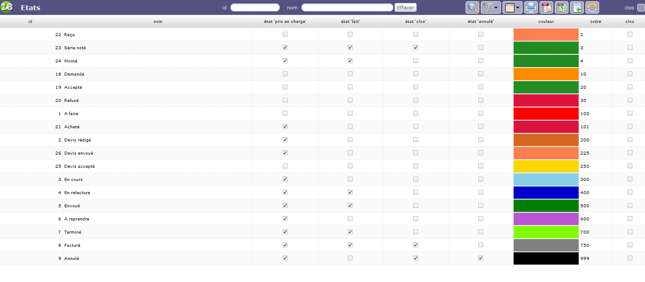Check 'annulé' checkbox for Demandé
The image size is (645, 282).
(480, 74)
